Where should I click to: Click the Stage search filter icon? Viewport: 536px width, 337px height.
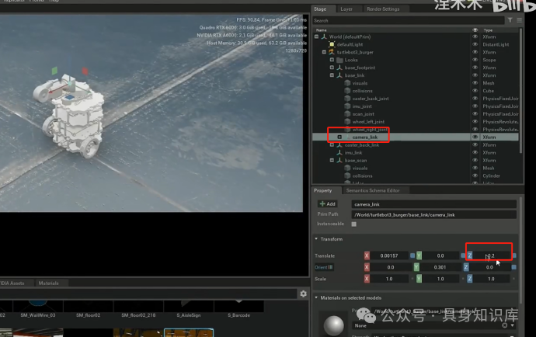[510, 20]
